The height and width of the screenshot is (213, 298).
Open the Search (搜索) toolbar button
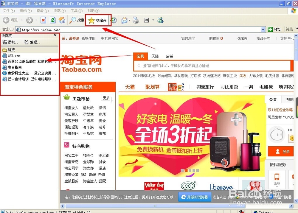[x=77, y=20]
